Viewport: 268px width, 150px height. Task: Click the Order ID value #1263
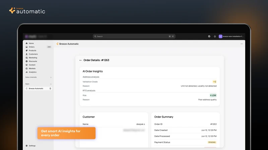pyautogui.click(x=213, y=124)
